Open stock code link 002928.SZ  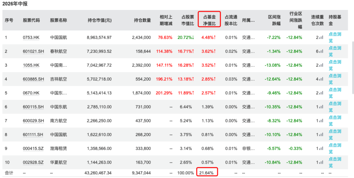click(33, 163)
